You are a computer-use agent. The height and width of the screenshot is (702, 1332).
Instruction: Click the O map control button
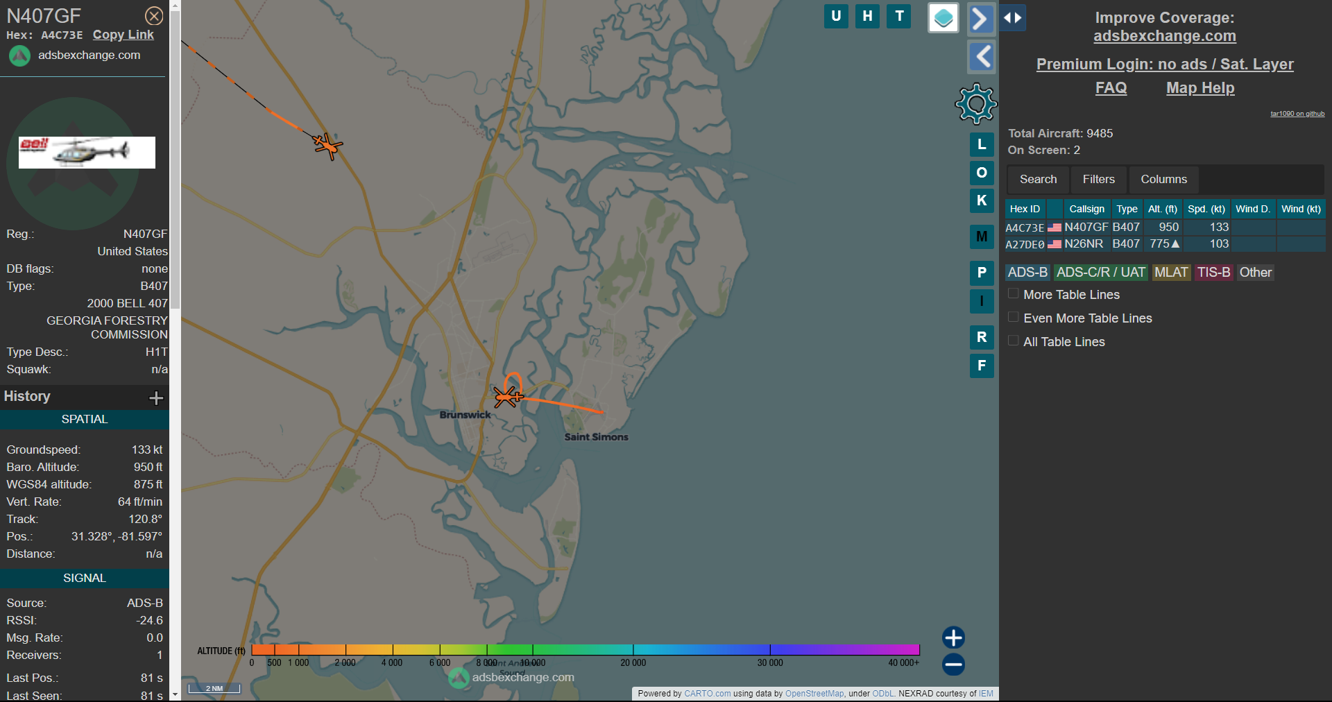pos(982,173)
